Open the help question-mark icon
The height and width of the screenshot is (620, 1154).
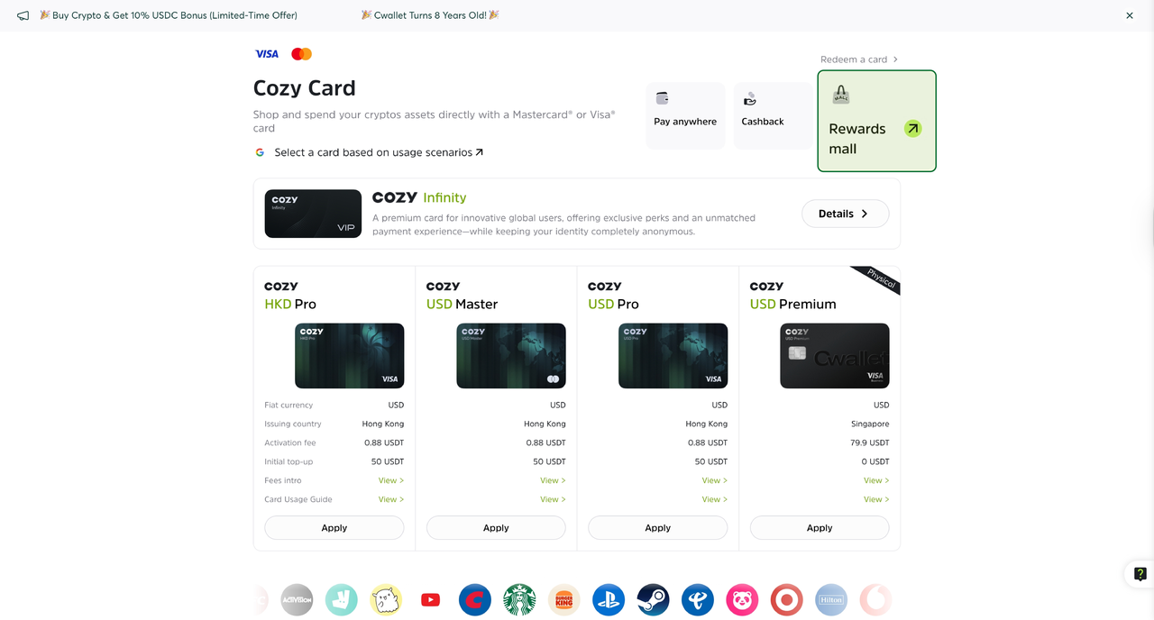[1140, 574]
